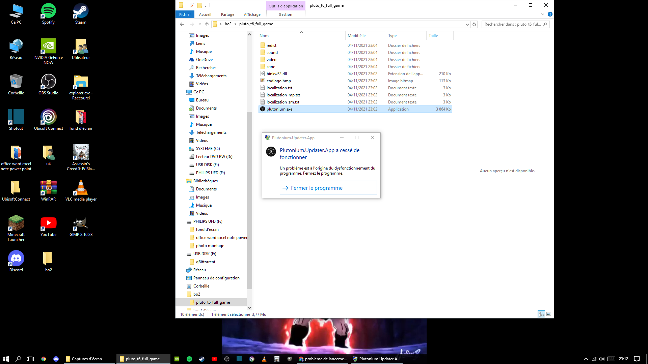Open the Partage ribbon tab
Image resolution: width=648 pixels, height=364 pixels.
(227, 14)
